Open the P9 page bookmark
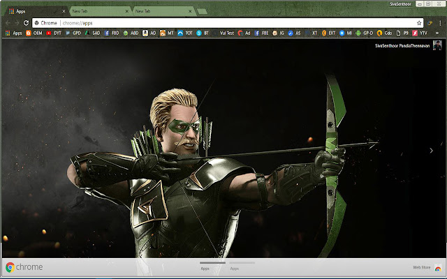 (402, 33)
